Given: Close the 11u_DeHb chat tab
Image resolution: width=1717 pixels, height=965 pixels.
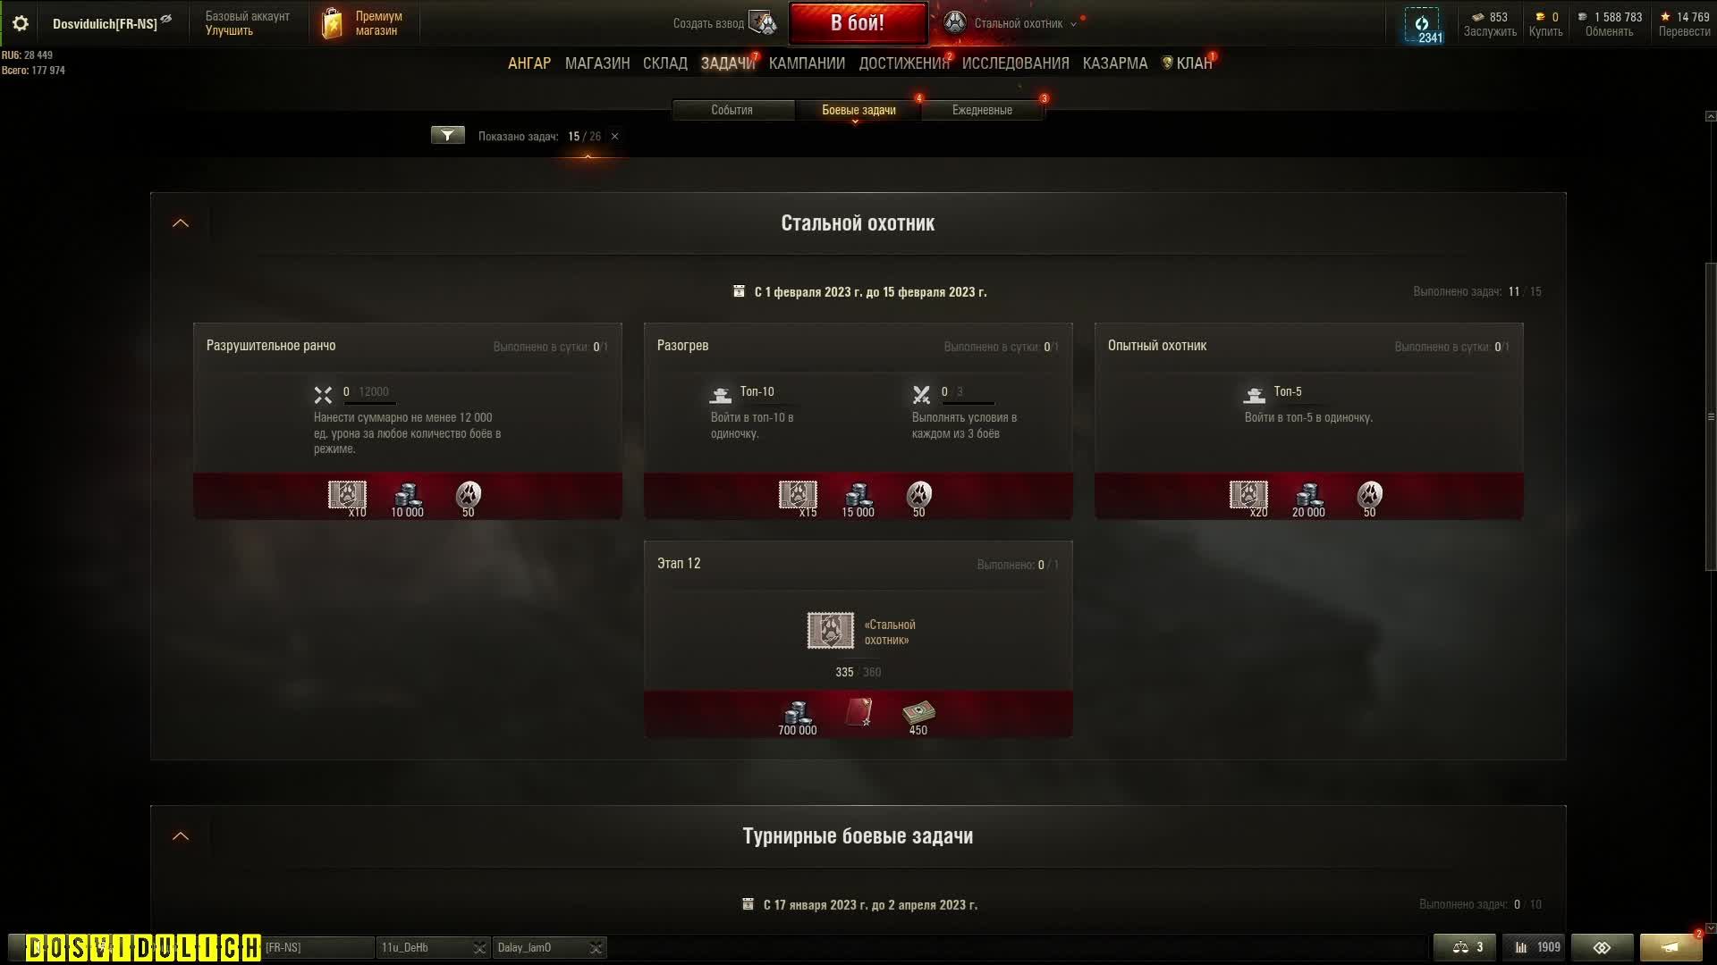Looking at the screenshot, I should point(479,948).
